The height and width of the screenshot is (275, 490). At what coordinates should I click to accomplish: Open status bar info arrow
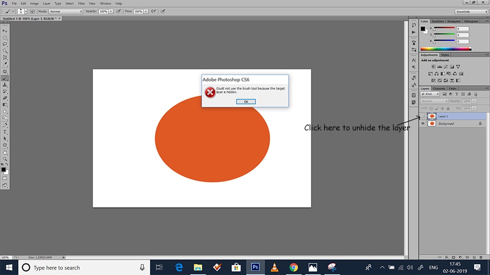[x=63, y=258]
